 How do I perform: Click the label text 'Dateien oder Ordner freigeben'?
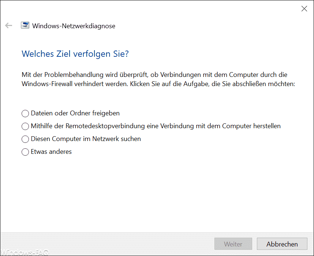coord(75,113)
